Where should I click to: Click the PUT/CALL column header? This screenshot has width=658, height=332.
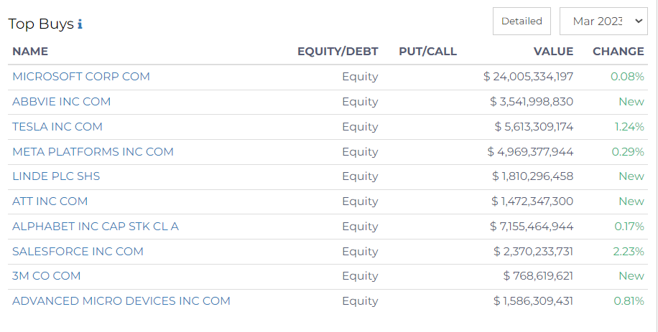427,52
